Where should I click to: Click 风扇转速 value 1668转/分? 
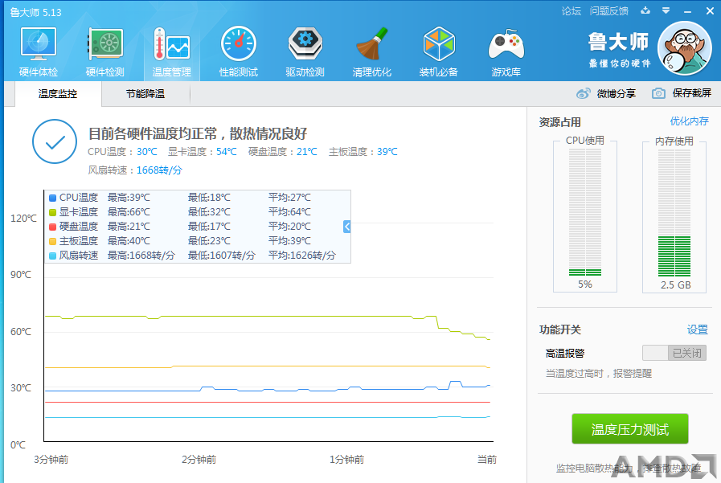(x=160, y=170)
